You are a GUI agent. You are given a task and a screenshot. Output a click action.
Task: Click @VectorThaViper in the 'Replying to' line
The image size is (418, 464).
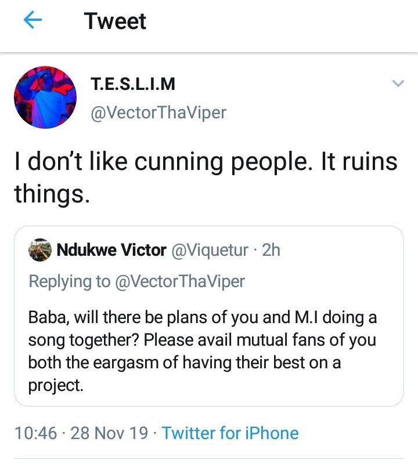(x=179, y=281)
